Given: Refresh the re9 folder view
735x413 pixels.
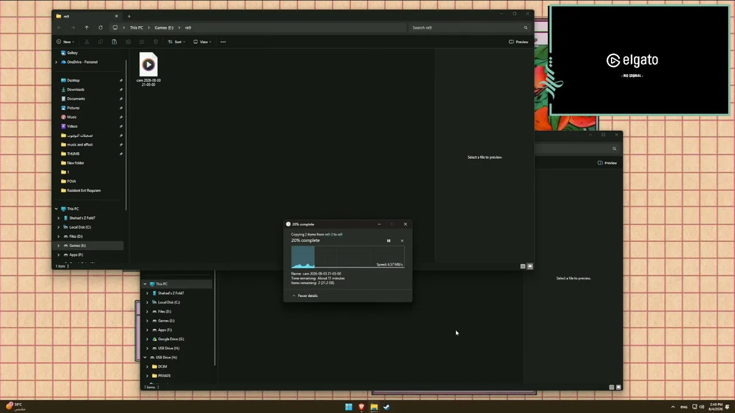Looking at the screenshot, I should point(100,28).
